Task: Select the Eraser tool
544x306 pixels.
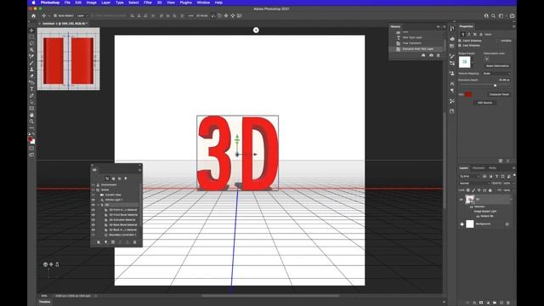Action: (x=31, y=76)
